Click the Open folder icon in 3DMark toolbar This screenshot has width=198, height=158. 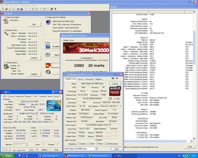[6, 9]
